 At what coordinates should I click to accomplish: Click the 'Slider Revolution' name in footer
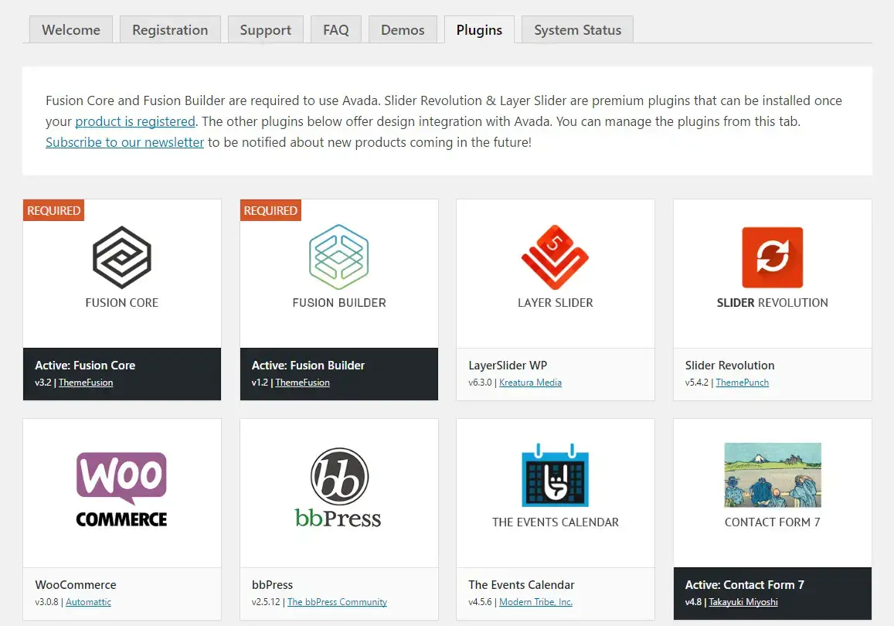(x=729, y=366)
